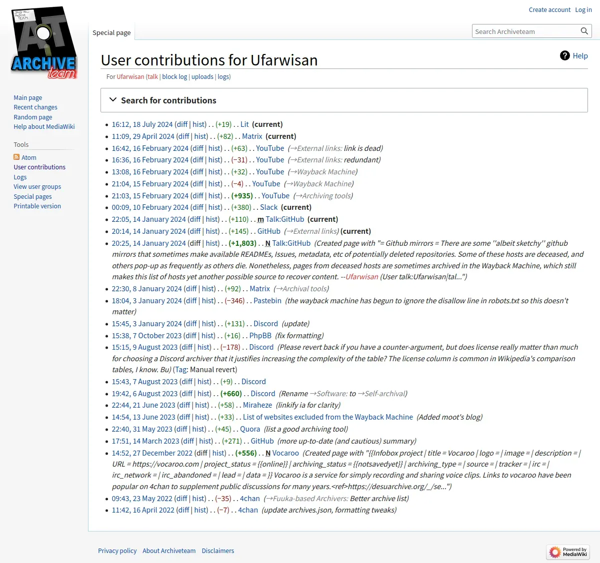Open Logs in the Tools sidebar

(x=20, y=177)
